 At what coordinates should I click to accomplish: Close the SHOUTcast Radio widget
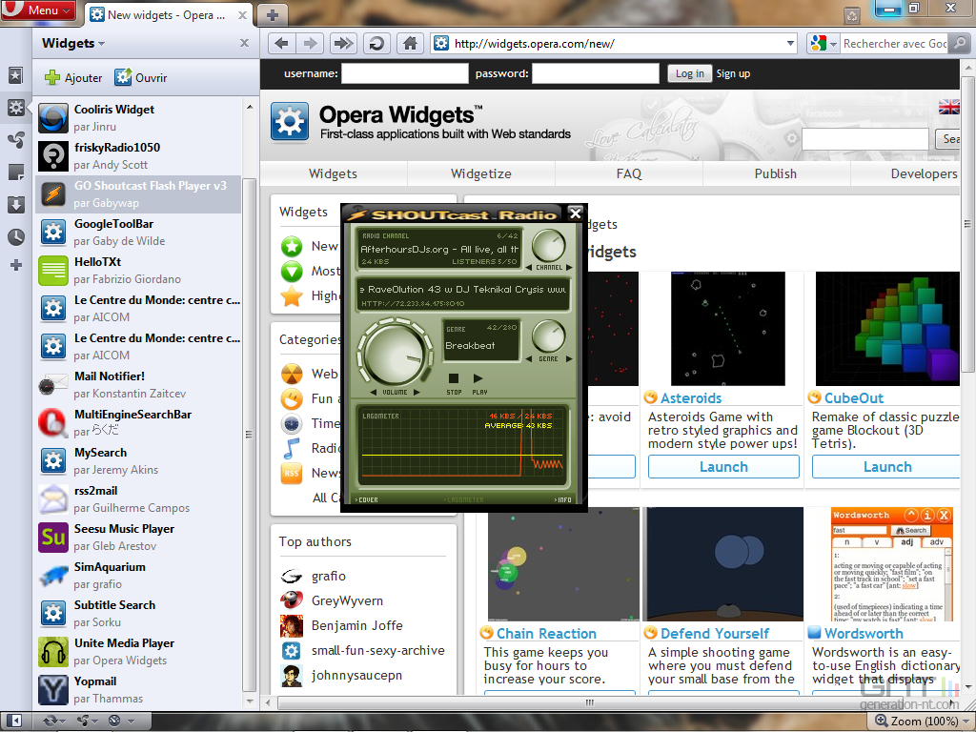[576, 213]
